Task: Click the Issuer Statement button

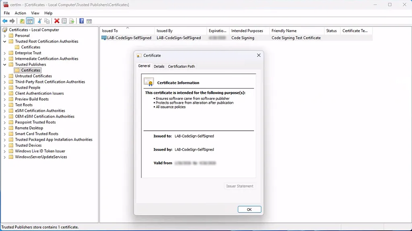Action: coord(240,186)
